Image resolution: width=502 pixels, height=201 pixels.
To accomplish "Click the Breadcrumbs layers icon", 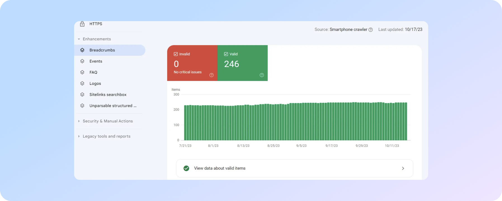I will (82, 50).
